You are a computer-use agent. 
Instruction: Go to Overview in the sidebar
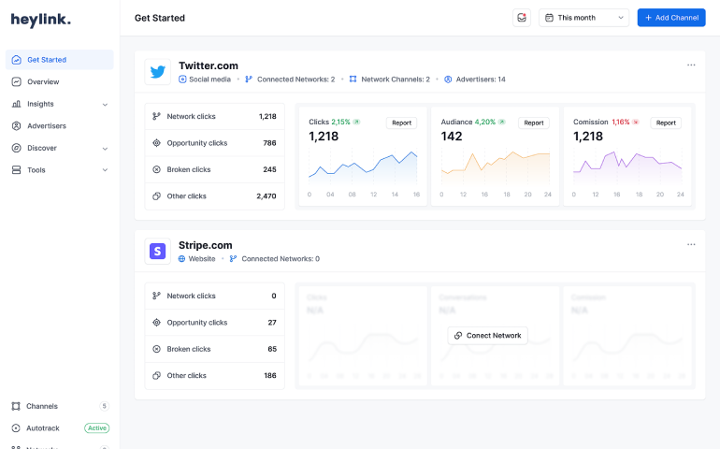coord(43,82)
